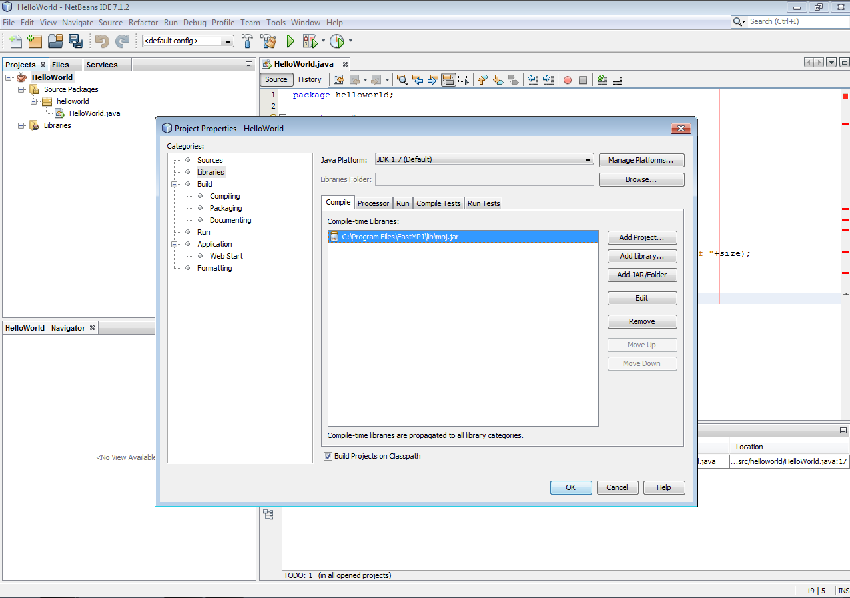The width and height of the screenshot is (850, 598).
Task: Open the Refactor menu
Action: [143, 23]
